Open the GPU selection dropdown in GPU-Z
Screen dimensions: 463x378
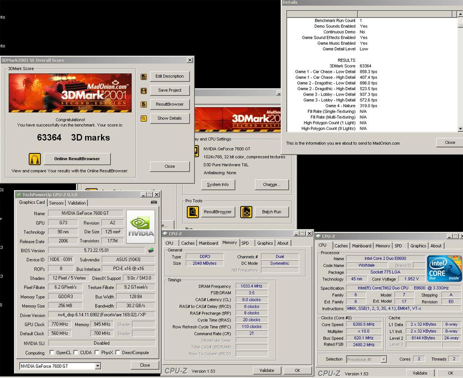click(98, 366)
